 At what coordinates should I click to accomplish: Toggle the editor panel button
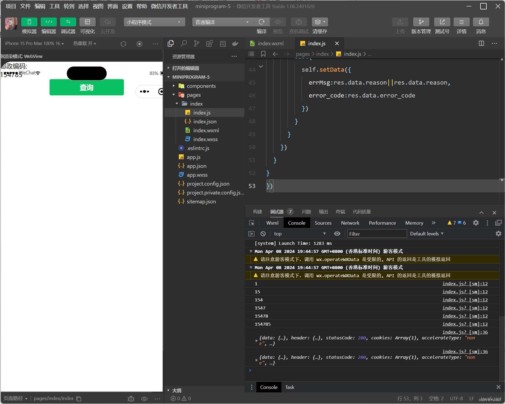click(49, 22)
